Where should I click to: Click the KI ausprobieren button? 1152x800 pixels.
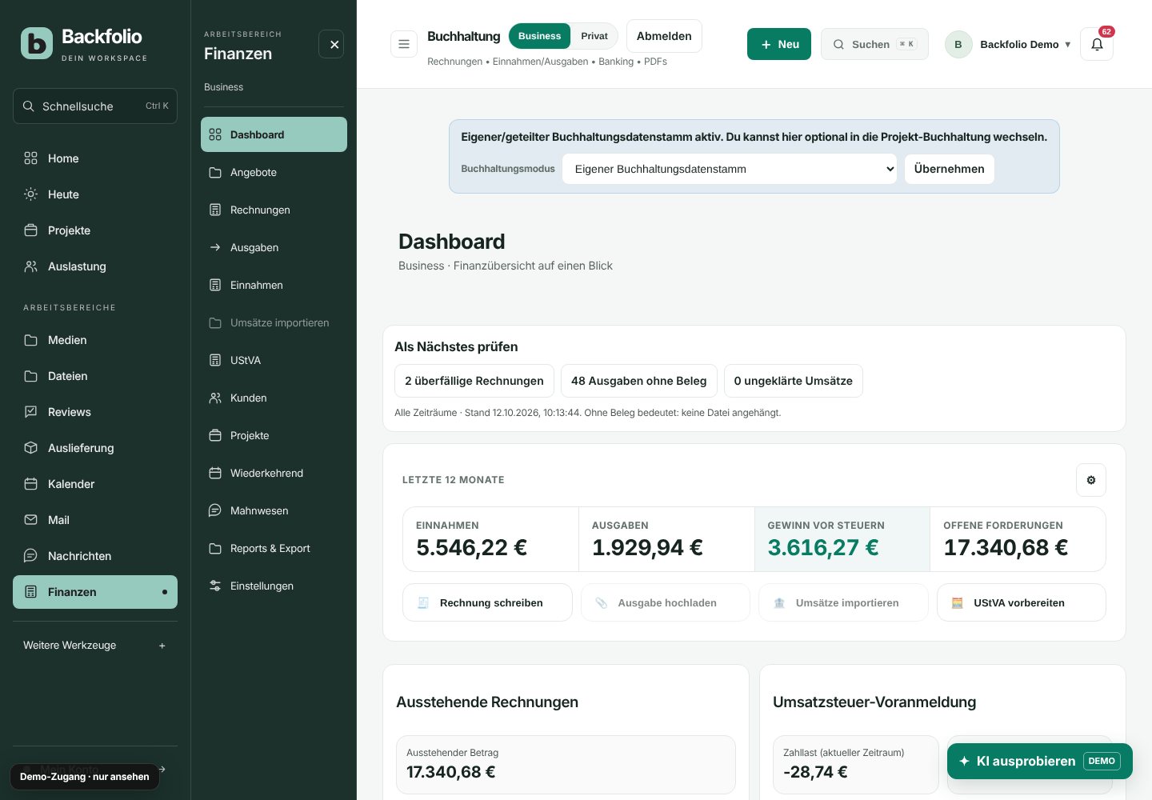[1040, 761]
